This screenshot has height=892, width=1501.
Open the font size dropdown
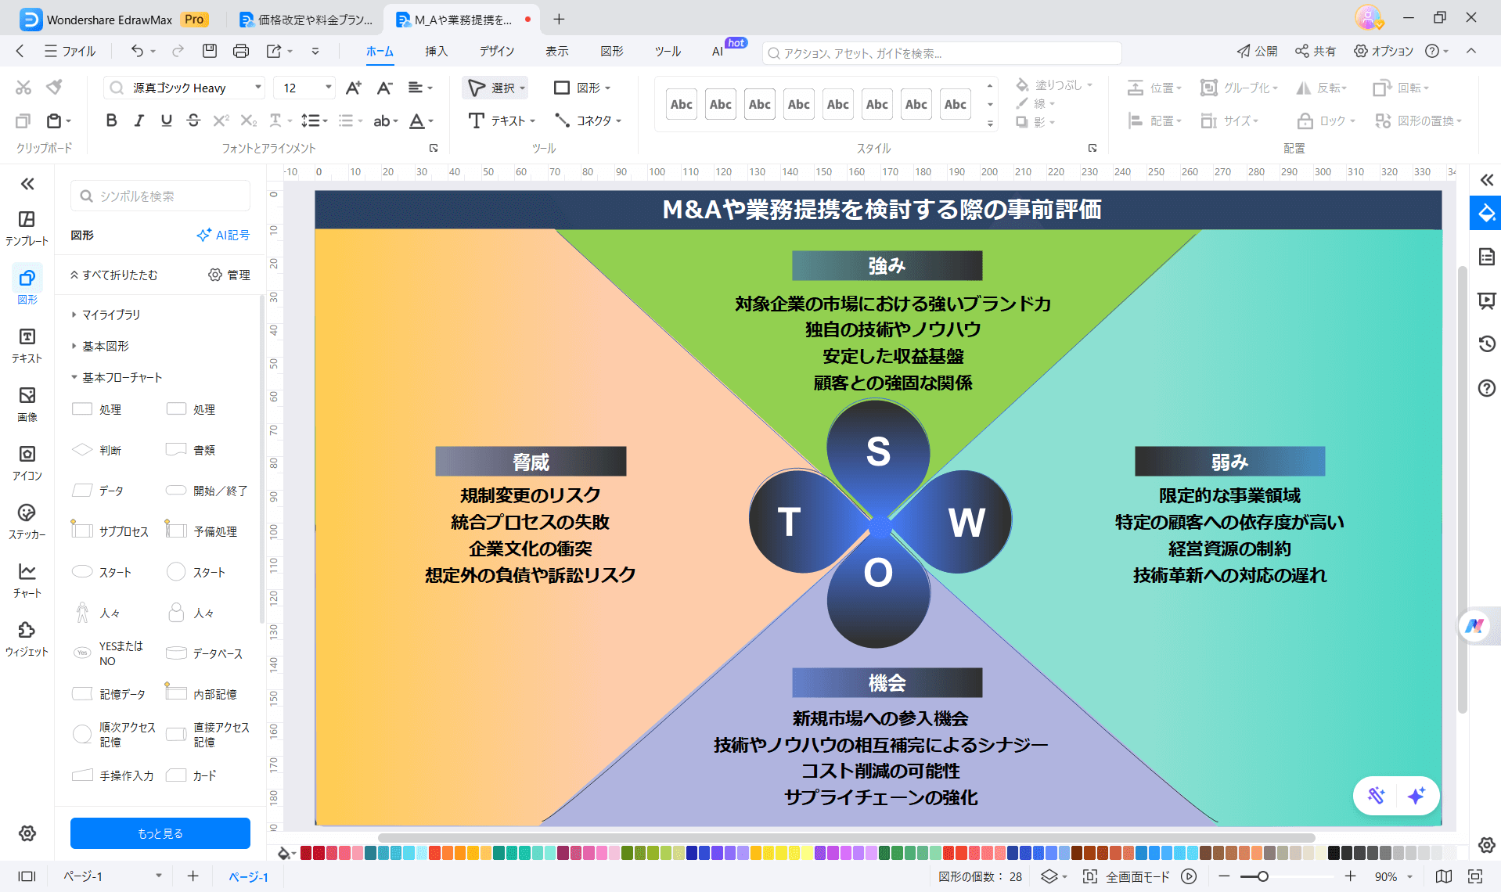coord(329,88)
